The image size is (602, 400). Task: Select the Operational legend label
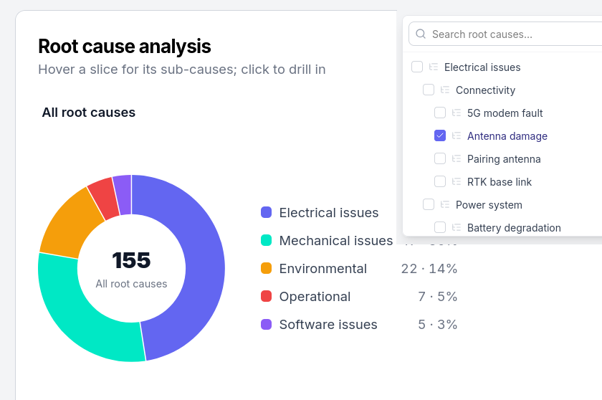click(315, 297)
